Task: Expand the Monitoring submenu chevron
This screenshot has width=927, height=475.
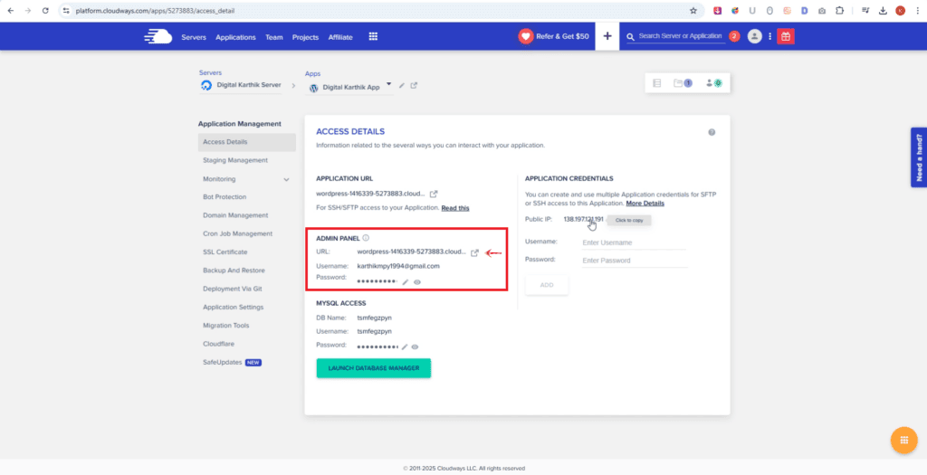Action: pyautogui.click(x=287, y=179)
